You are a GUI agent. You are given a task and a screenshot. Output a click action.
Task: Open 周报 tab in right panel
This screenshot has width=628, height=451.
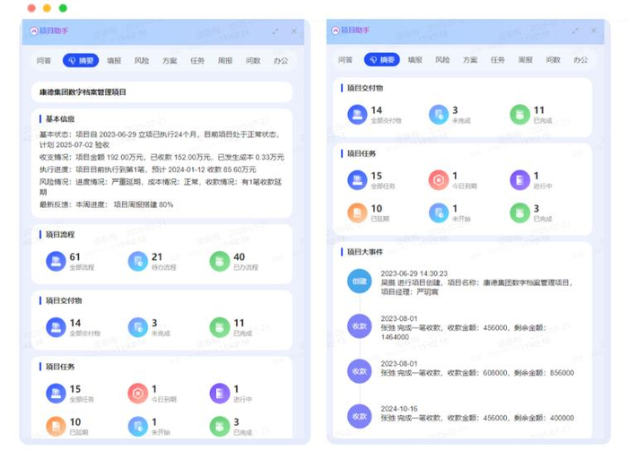point(526,60)
